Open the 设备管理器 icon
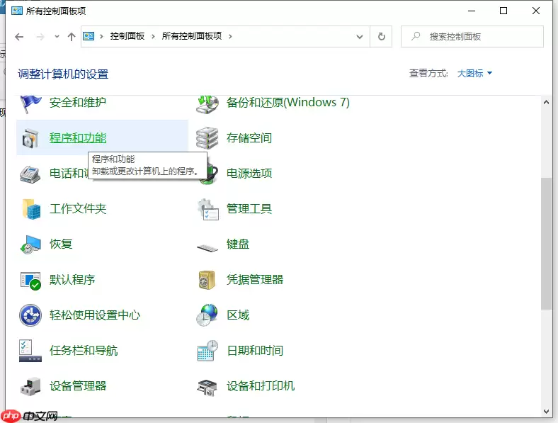Viewport: 558px width, 423px height. click(x=30, y=386)
